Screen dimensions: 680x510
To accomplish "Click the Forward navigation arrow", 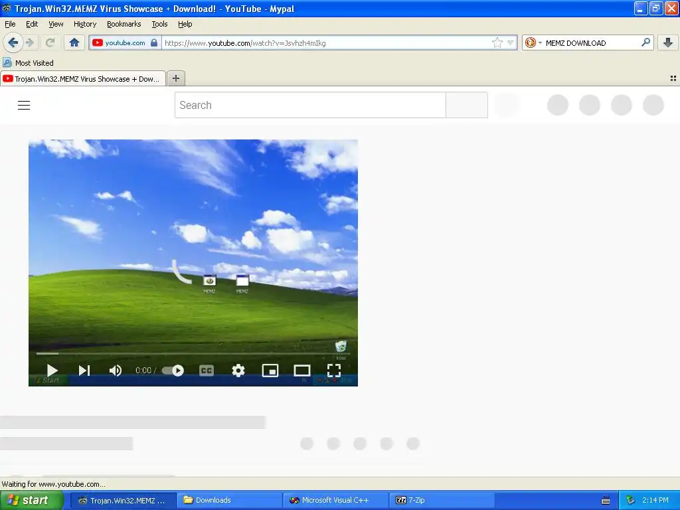I will [30, 42].
